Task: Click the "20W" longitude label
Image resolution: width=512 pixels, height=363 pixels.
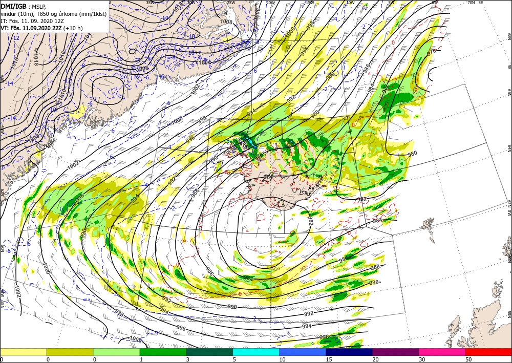Action: click(x=270, y=3)
